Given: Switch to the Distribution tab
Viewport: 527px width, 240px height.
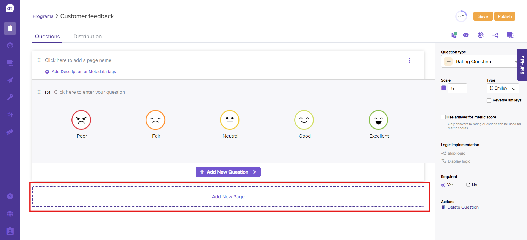Looking at the screenshot, I should point(87,37).
